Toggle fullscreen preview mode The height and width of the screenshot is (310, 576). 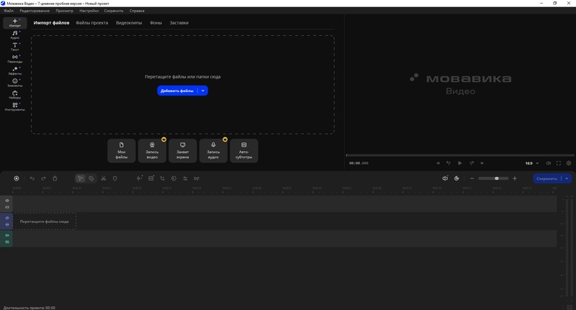(559, 163)
